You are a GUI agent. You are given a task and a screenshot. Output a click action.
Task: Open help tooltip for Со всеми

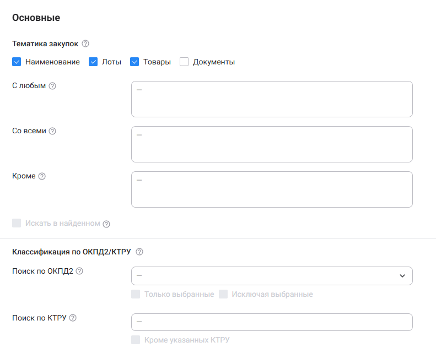tap(53, 131)
